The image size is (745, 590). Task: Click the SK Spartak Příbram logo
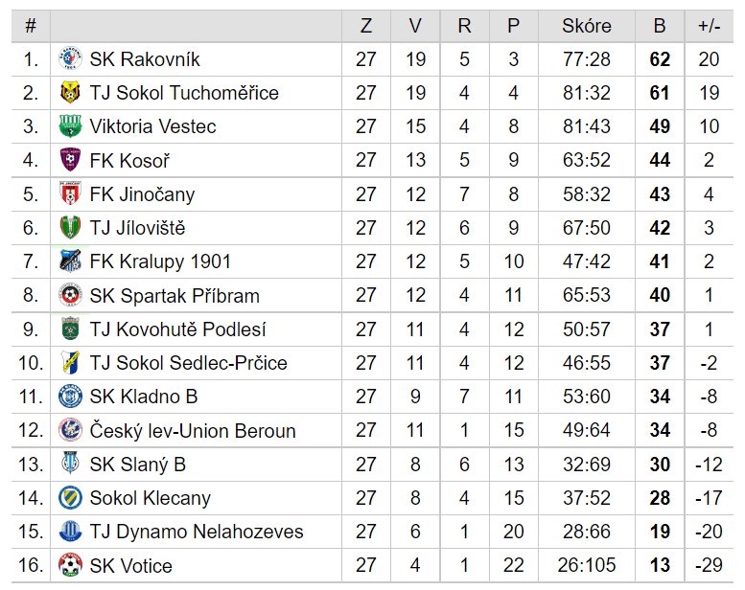70,295
